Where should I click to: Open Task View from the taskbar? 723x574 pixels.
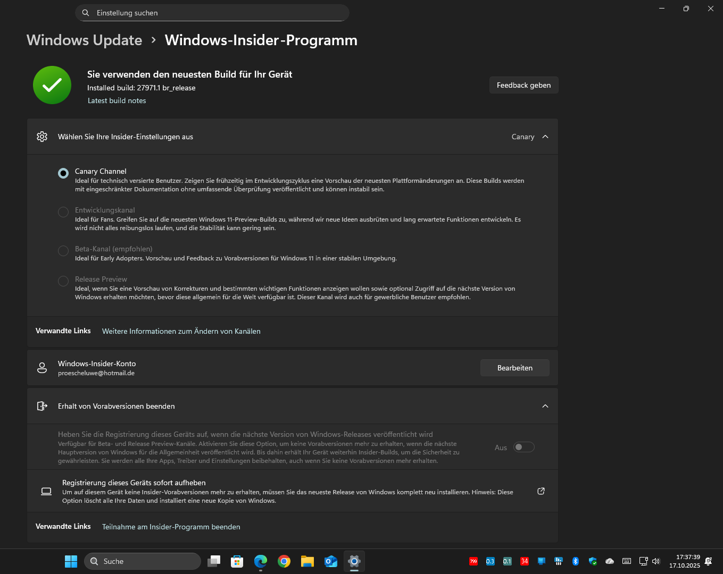click(214, 561)
